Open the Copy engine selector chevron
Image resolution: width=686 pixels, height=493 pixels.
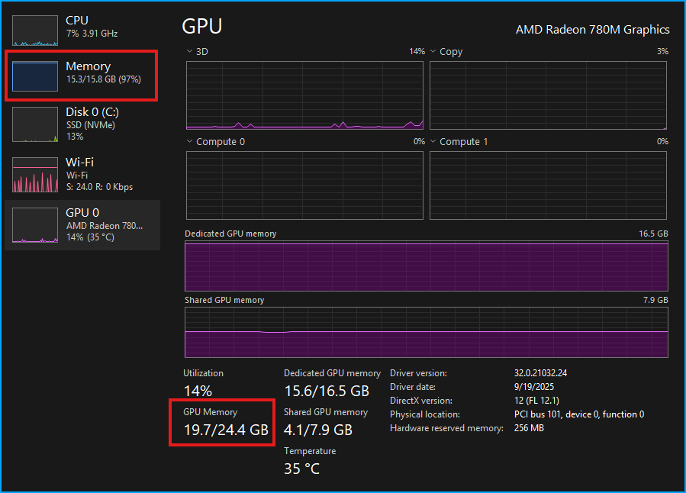coord(431,51)
